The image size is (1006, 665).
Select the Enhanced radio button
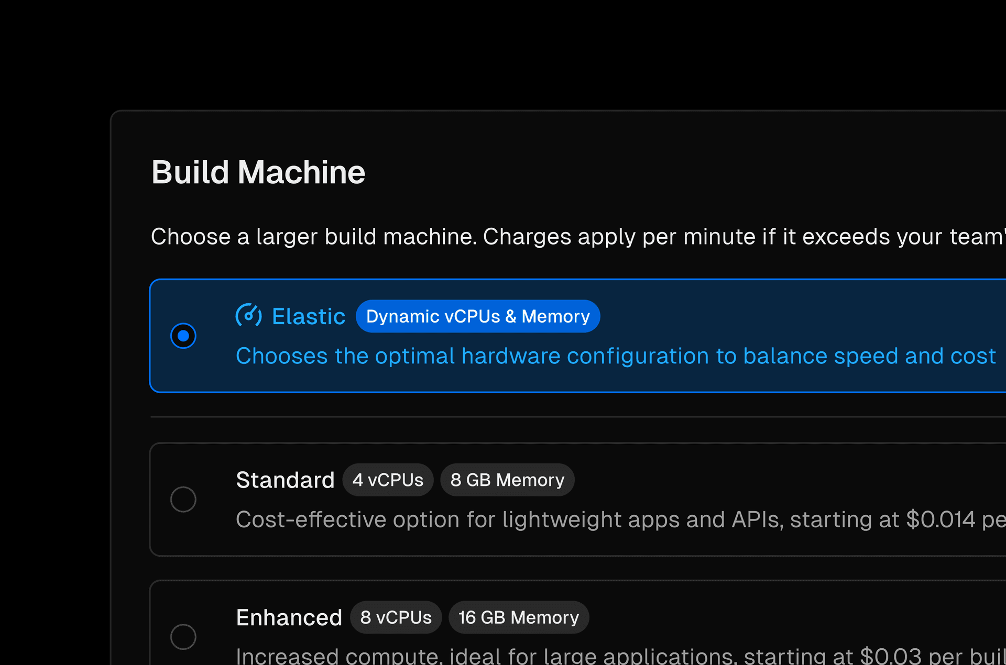pyautogui.click(x=183, y=637)
